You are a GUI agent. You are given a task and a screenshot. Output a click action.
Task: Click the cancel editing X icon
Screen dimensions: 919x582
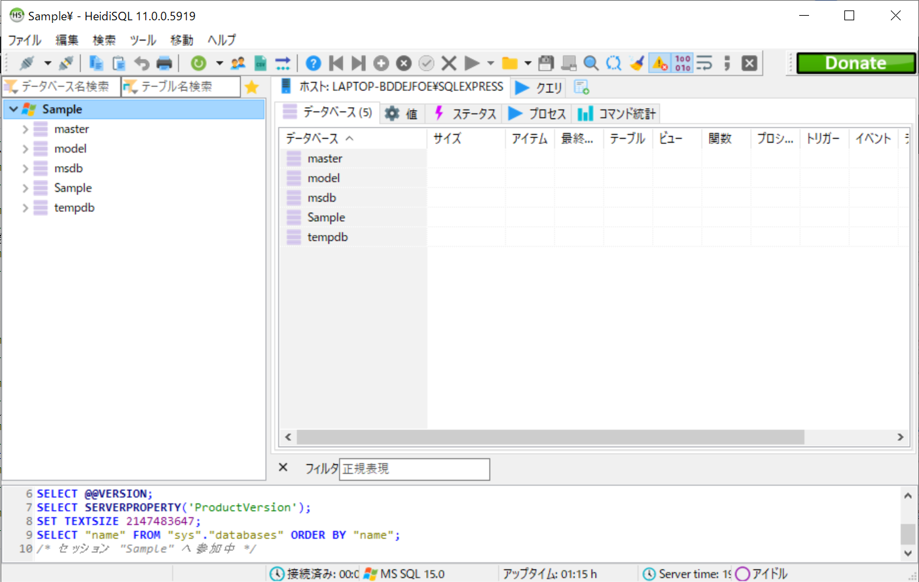[448, 63]
